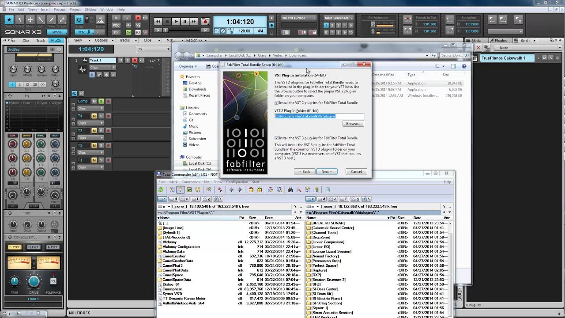The width and height of the screenshot is (565, 318).
Task: Click the PDC override button
Action: point(116,25)
